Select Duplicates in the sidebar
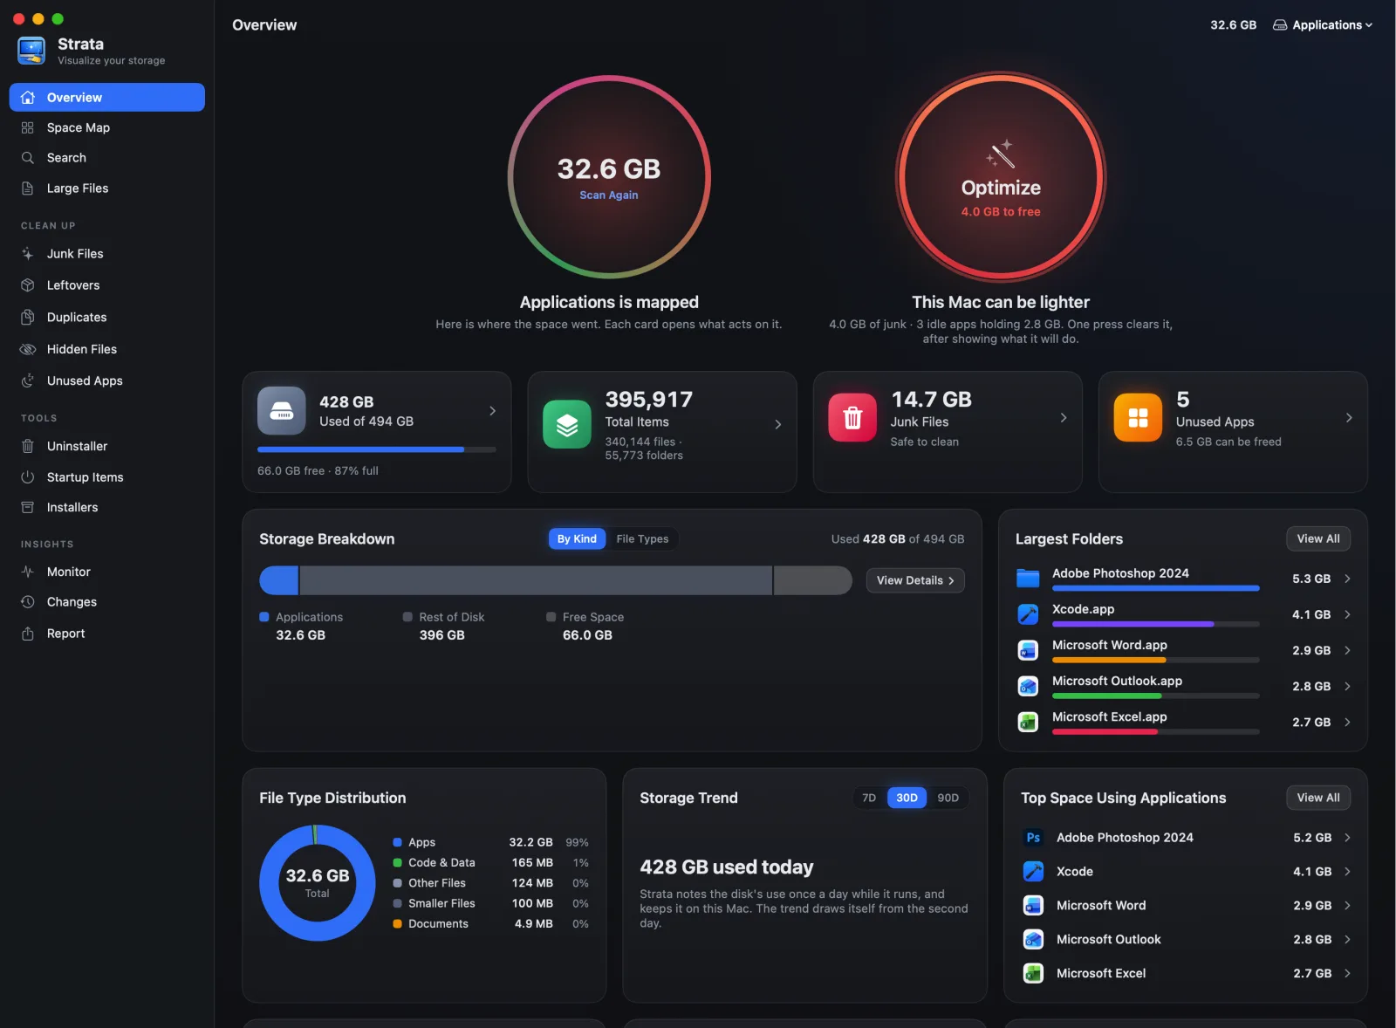This screenshot has width=1396, height=1028. [x=107, y=318]
